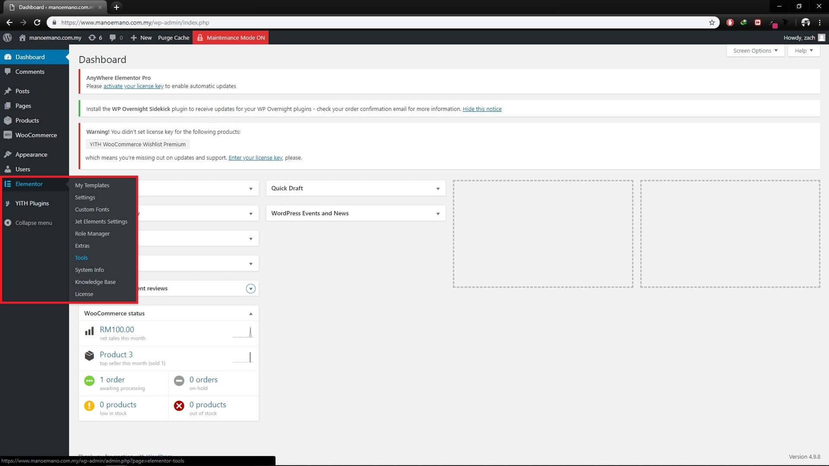
Task: Open the comments bubble icon in admin bar
Action: [113, 38]
